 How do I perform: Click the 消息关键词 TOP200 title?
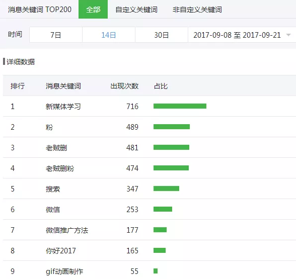[x=40, y=10]
